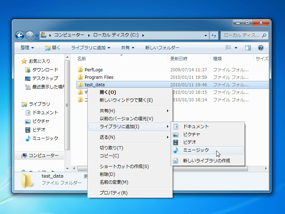Open the view options dropdown arrow
Screen dimensions: 285x214
tap(236, 48)
